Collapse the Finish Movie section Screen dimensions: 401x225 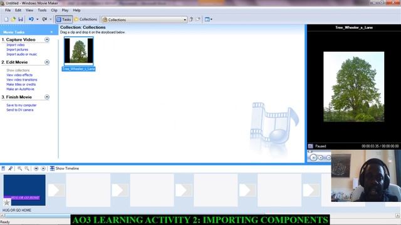coord(47,97)
